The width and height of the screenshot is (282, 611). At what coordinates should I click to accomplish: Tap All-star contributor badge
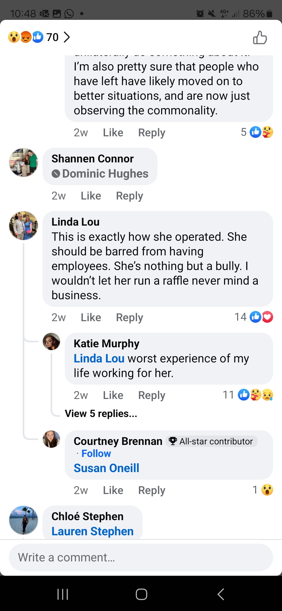(211, 441)
